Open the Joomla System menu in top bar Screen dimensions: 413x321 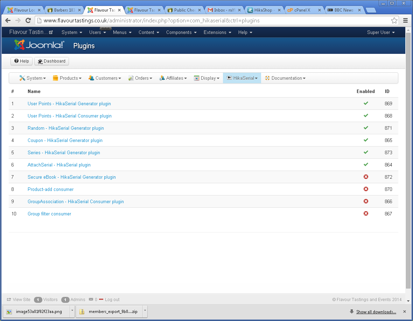(x=72, y=33)
